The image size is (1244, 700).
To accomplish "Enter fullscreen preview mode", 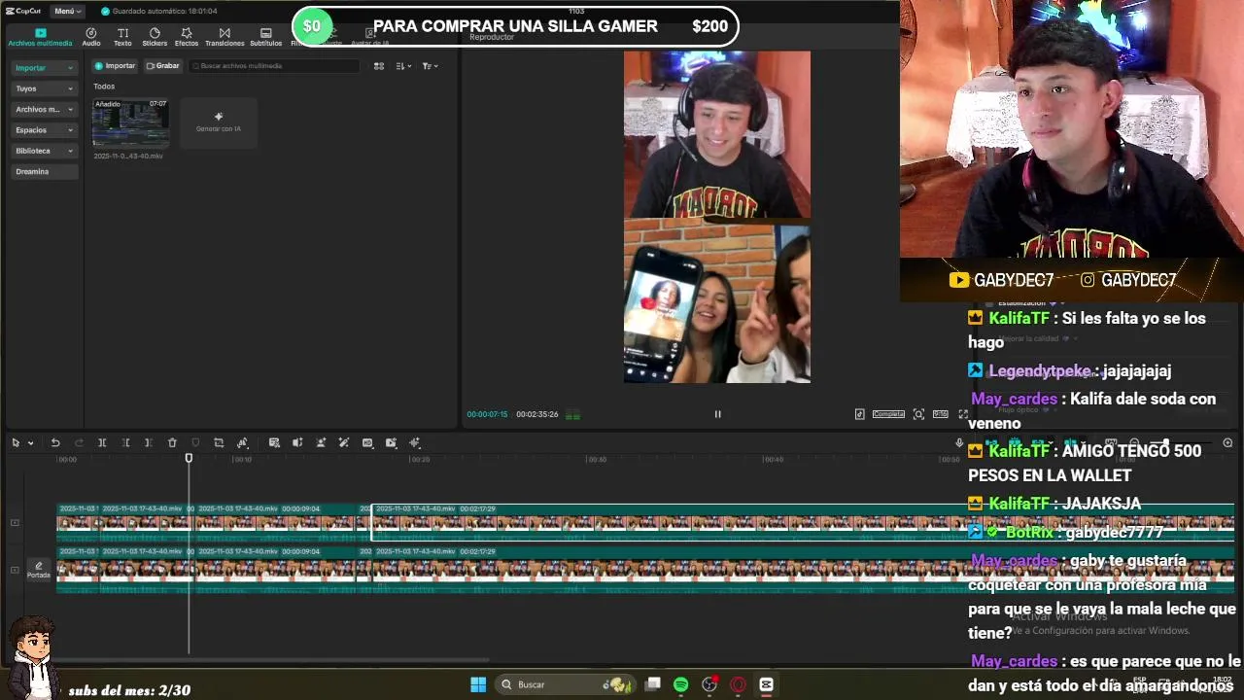I will coord(963,414).
